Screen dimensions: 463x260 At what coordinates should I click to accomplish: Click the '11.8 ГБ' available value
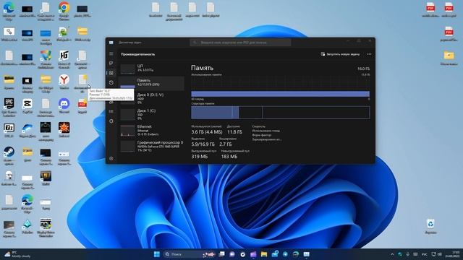coord(234,131)
